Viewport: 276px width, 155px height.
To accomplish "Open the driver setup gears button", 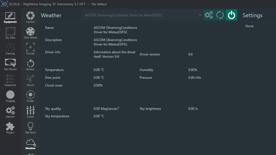I will click(208, 15).
